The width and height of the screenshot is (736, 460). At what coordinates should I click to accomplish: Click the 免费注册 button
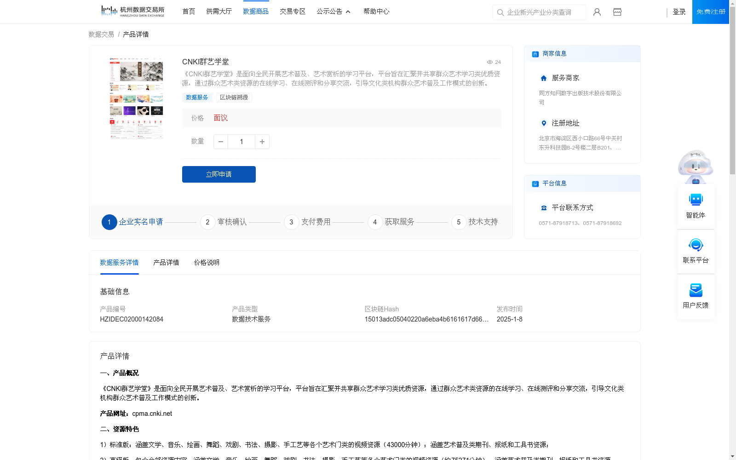711,12
